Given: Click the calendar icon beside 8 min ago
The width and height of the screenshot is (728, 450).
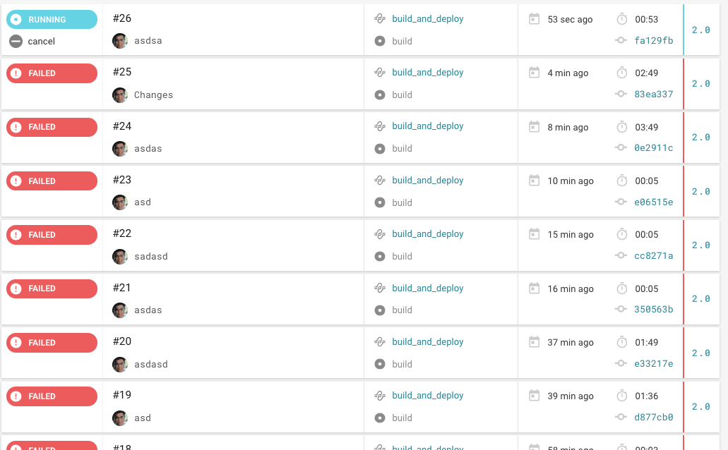Looking at the screenshot, I should pyautogui.click(x=535, y=127).
